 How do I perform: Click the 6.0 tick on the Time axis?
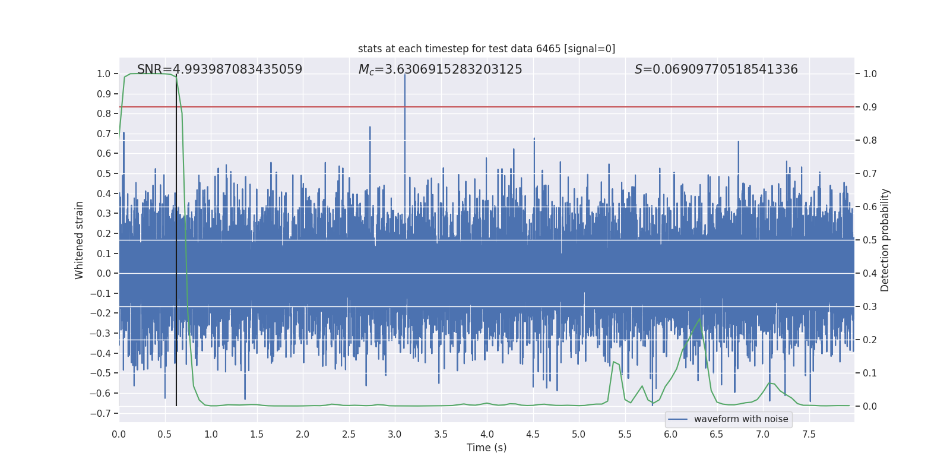(x=671, y=434)
